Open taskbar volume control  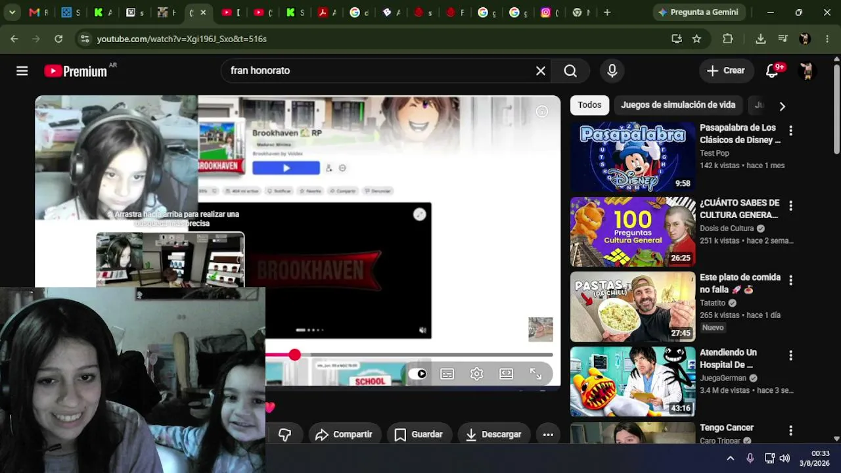(x=784, y=458)
